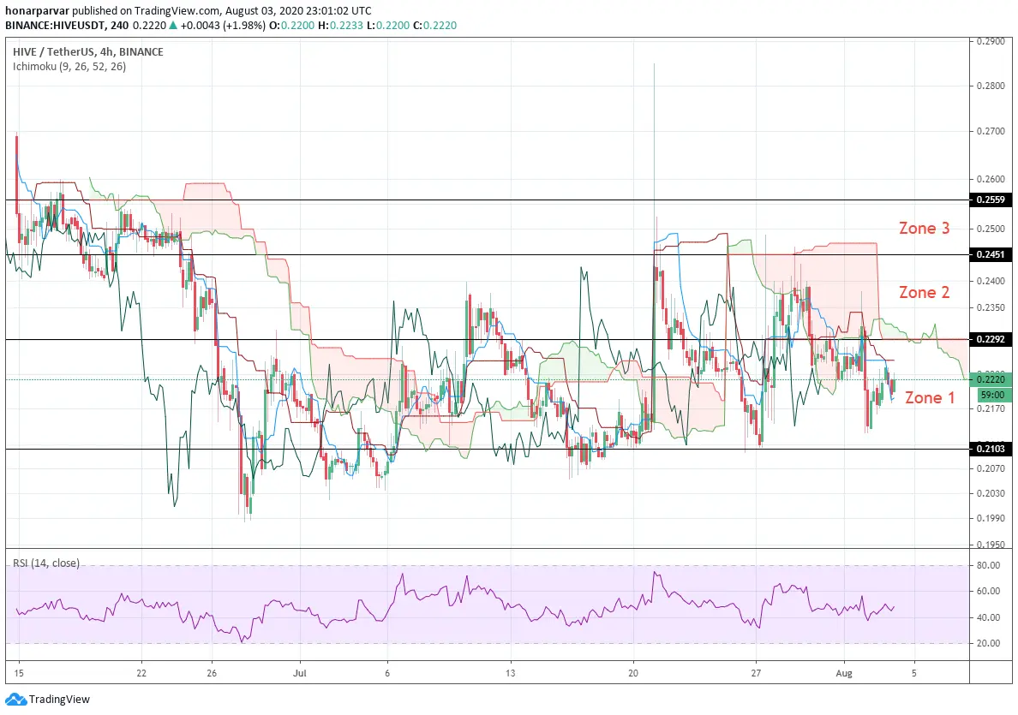Click the 40.00 RSI scale value
1018x715 pixels.
(x=988, y=617)
